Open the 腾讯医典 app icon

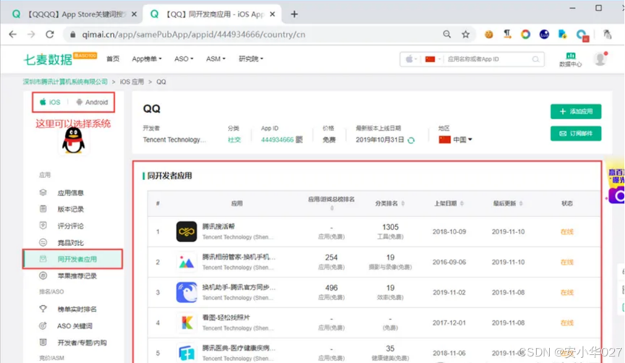187,353
